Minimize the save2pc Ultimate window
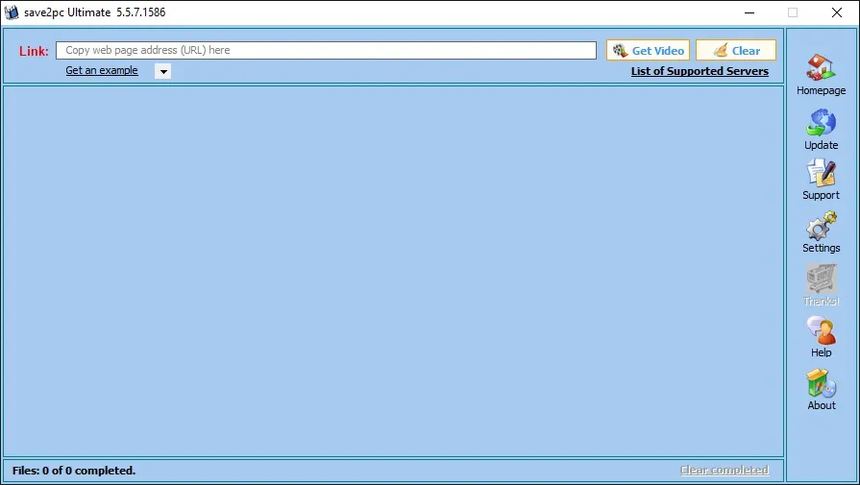 [x=749, y=12]
